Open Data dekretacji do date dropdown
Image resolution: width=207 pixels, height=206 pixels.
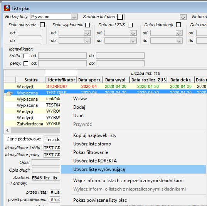[179, 41]
